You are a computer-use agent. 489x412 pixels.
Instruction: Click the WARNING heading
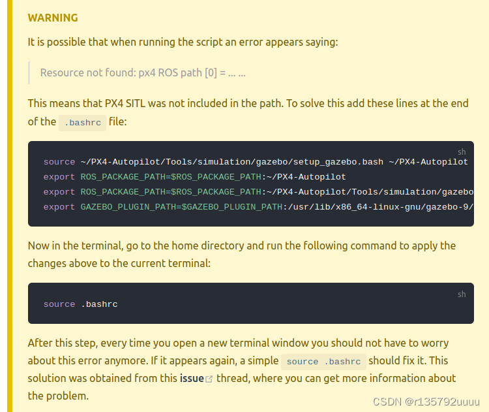(53, 18)
